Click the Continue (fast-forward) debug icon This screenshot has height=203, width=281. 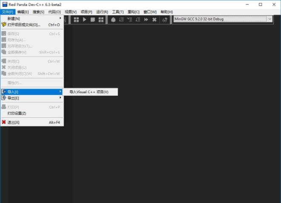click(x=146, y=20)
